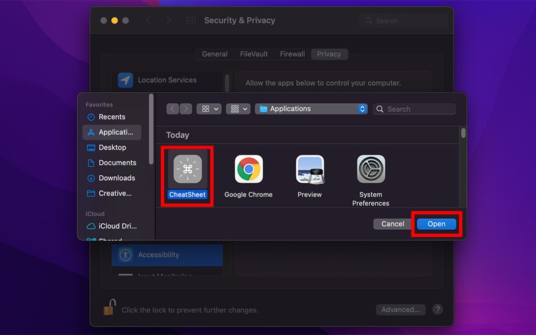
Task: Open the item grouping dropdown
Action: (239, 109)
